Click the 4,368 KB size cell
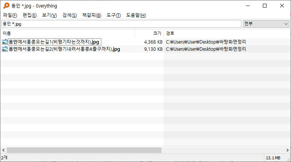291x162 pixels. point(153,42)
